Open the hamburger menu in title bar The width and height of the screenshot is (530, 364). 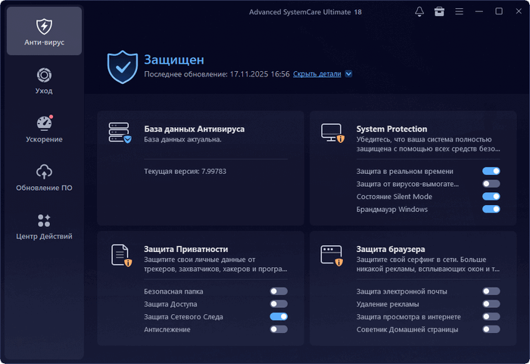coord(459,11)
